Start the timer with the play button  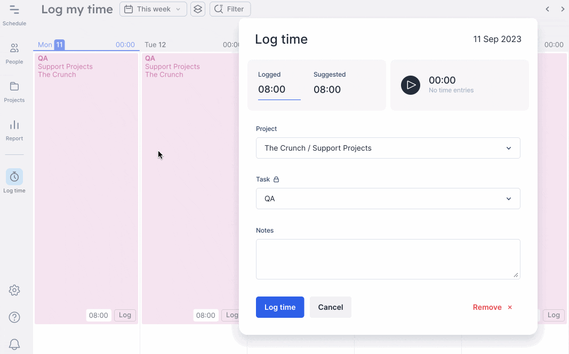pyautogui.click(x=411, y=85)
